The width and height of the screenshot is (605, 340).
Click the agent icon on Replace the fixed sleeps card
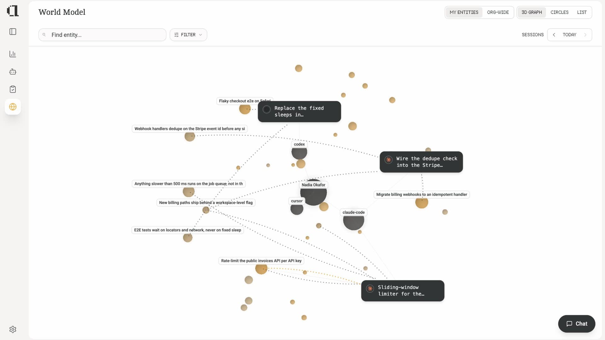click(267, 109)
